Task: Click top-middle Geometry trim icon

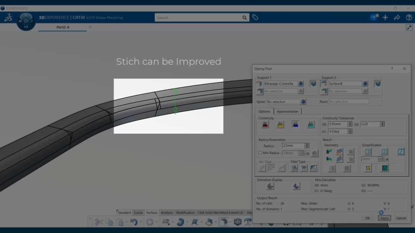Action: [x=340, y=151]
